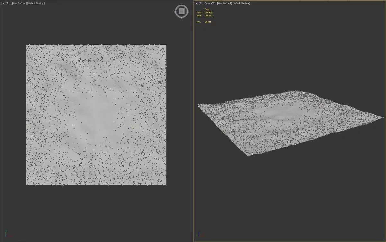Select the terrain mesh in Top viewport
The height and width of the screenshot is (242, 386).
pos(96,115)
